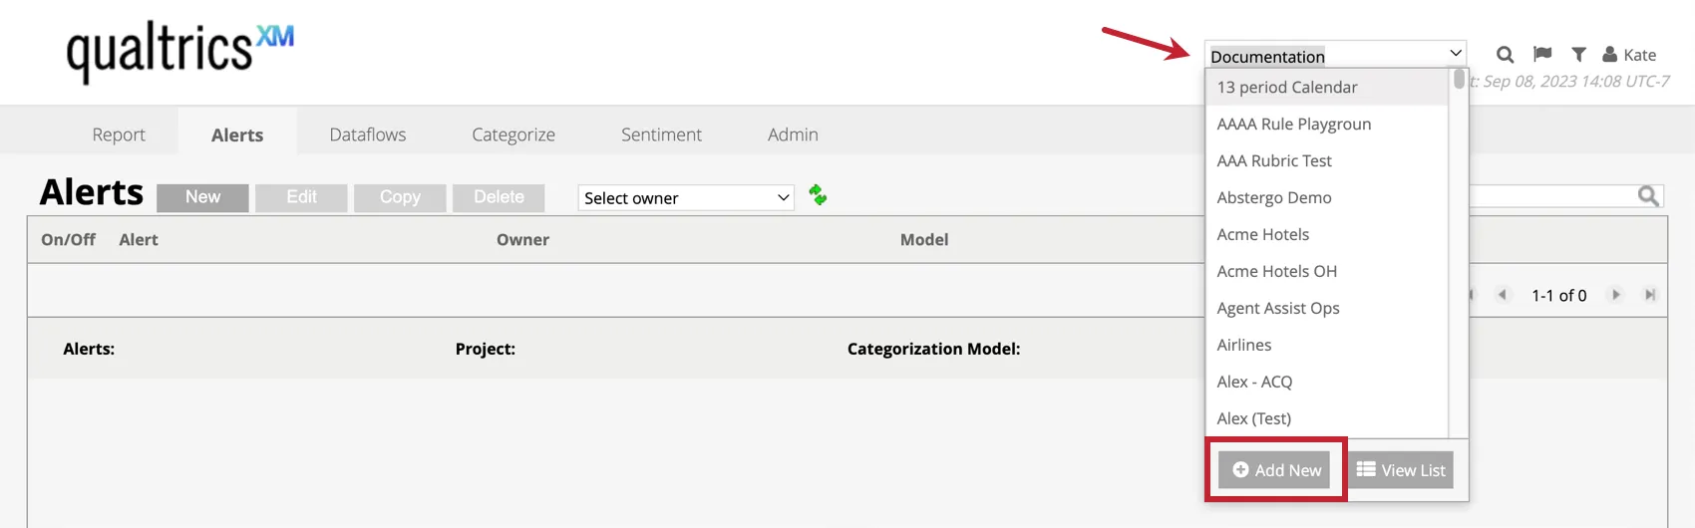Click the Add New project button

[x=1276, y=470]
